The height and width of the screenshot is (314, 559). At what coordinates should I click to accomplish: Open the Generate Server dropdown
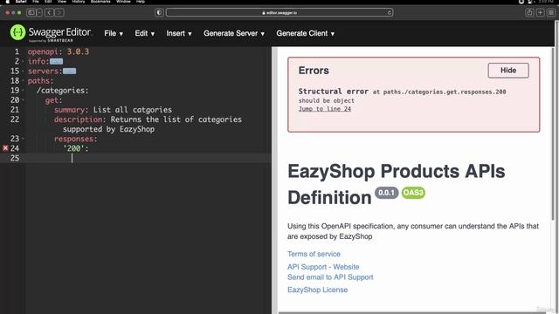(x=234, y=33)
